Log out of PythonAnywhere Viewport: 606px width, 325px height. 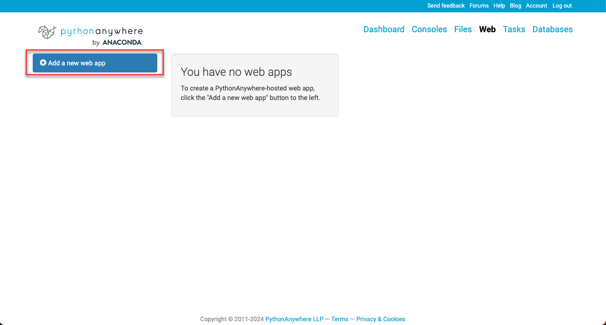pos(562,6)
